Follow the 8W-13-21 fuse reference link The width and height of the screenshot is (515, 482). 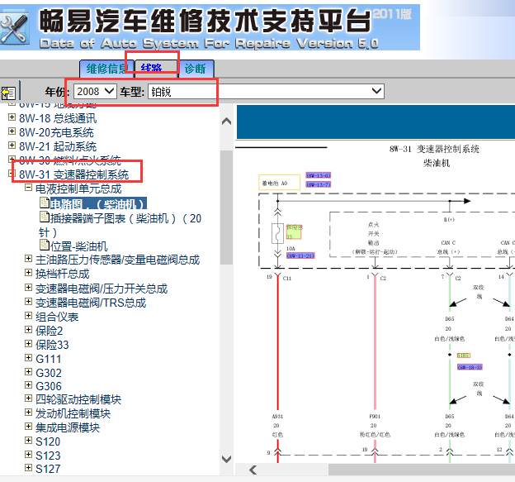pyautogui.click(x=300, y=255)
